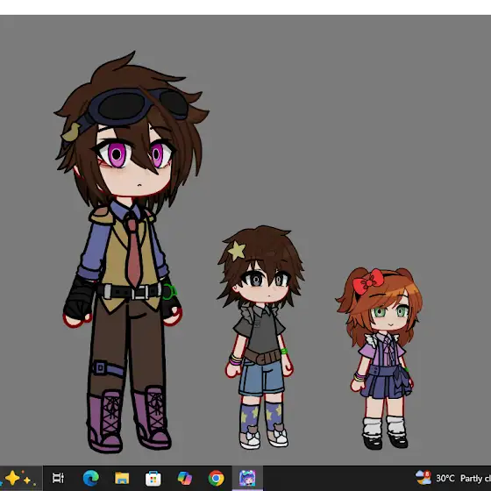Open Google Chrome from the taskbar

(216, 478)
